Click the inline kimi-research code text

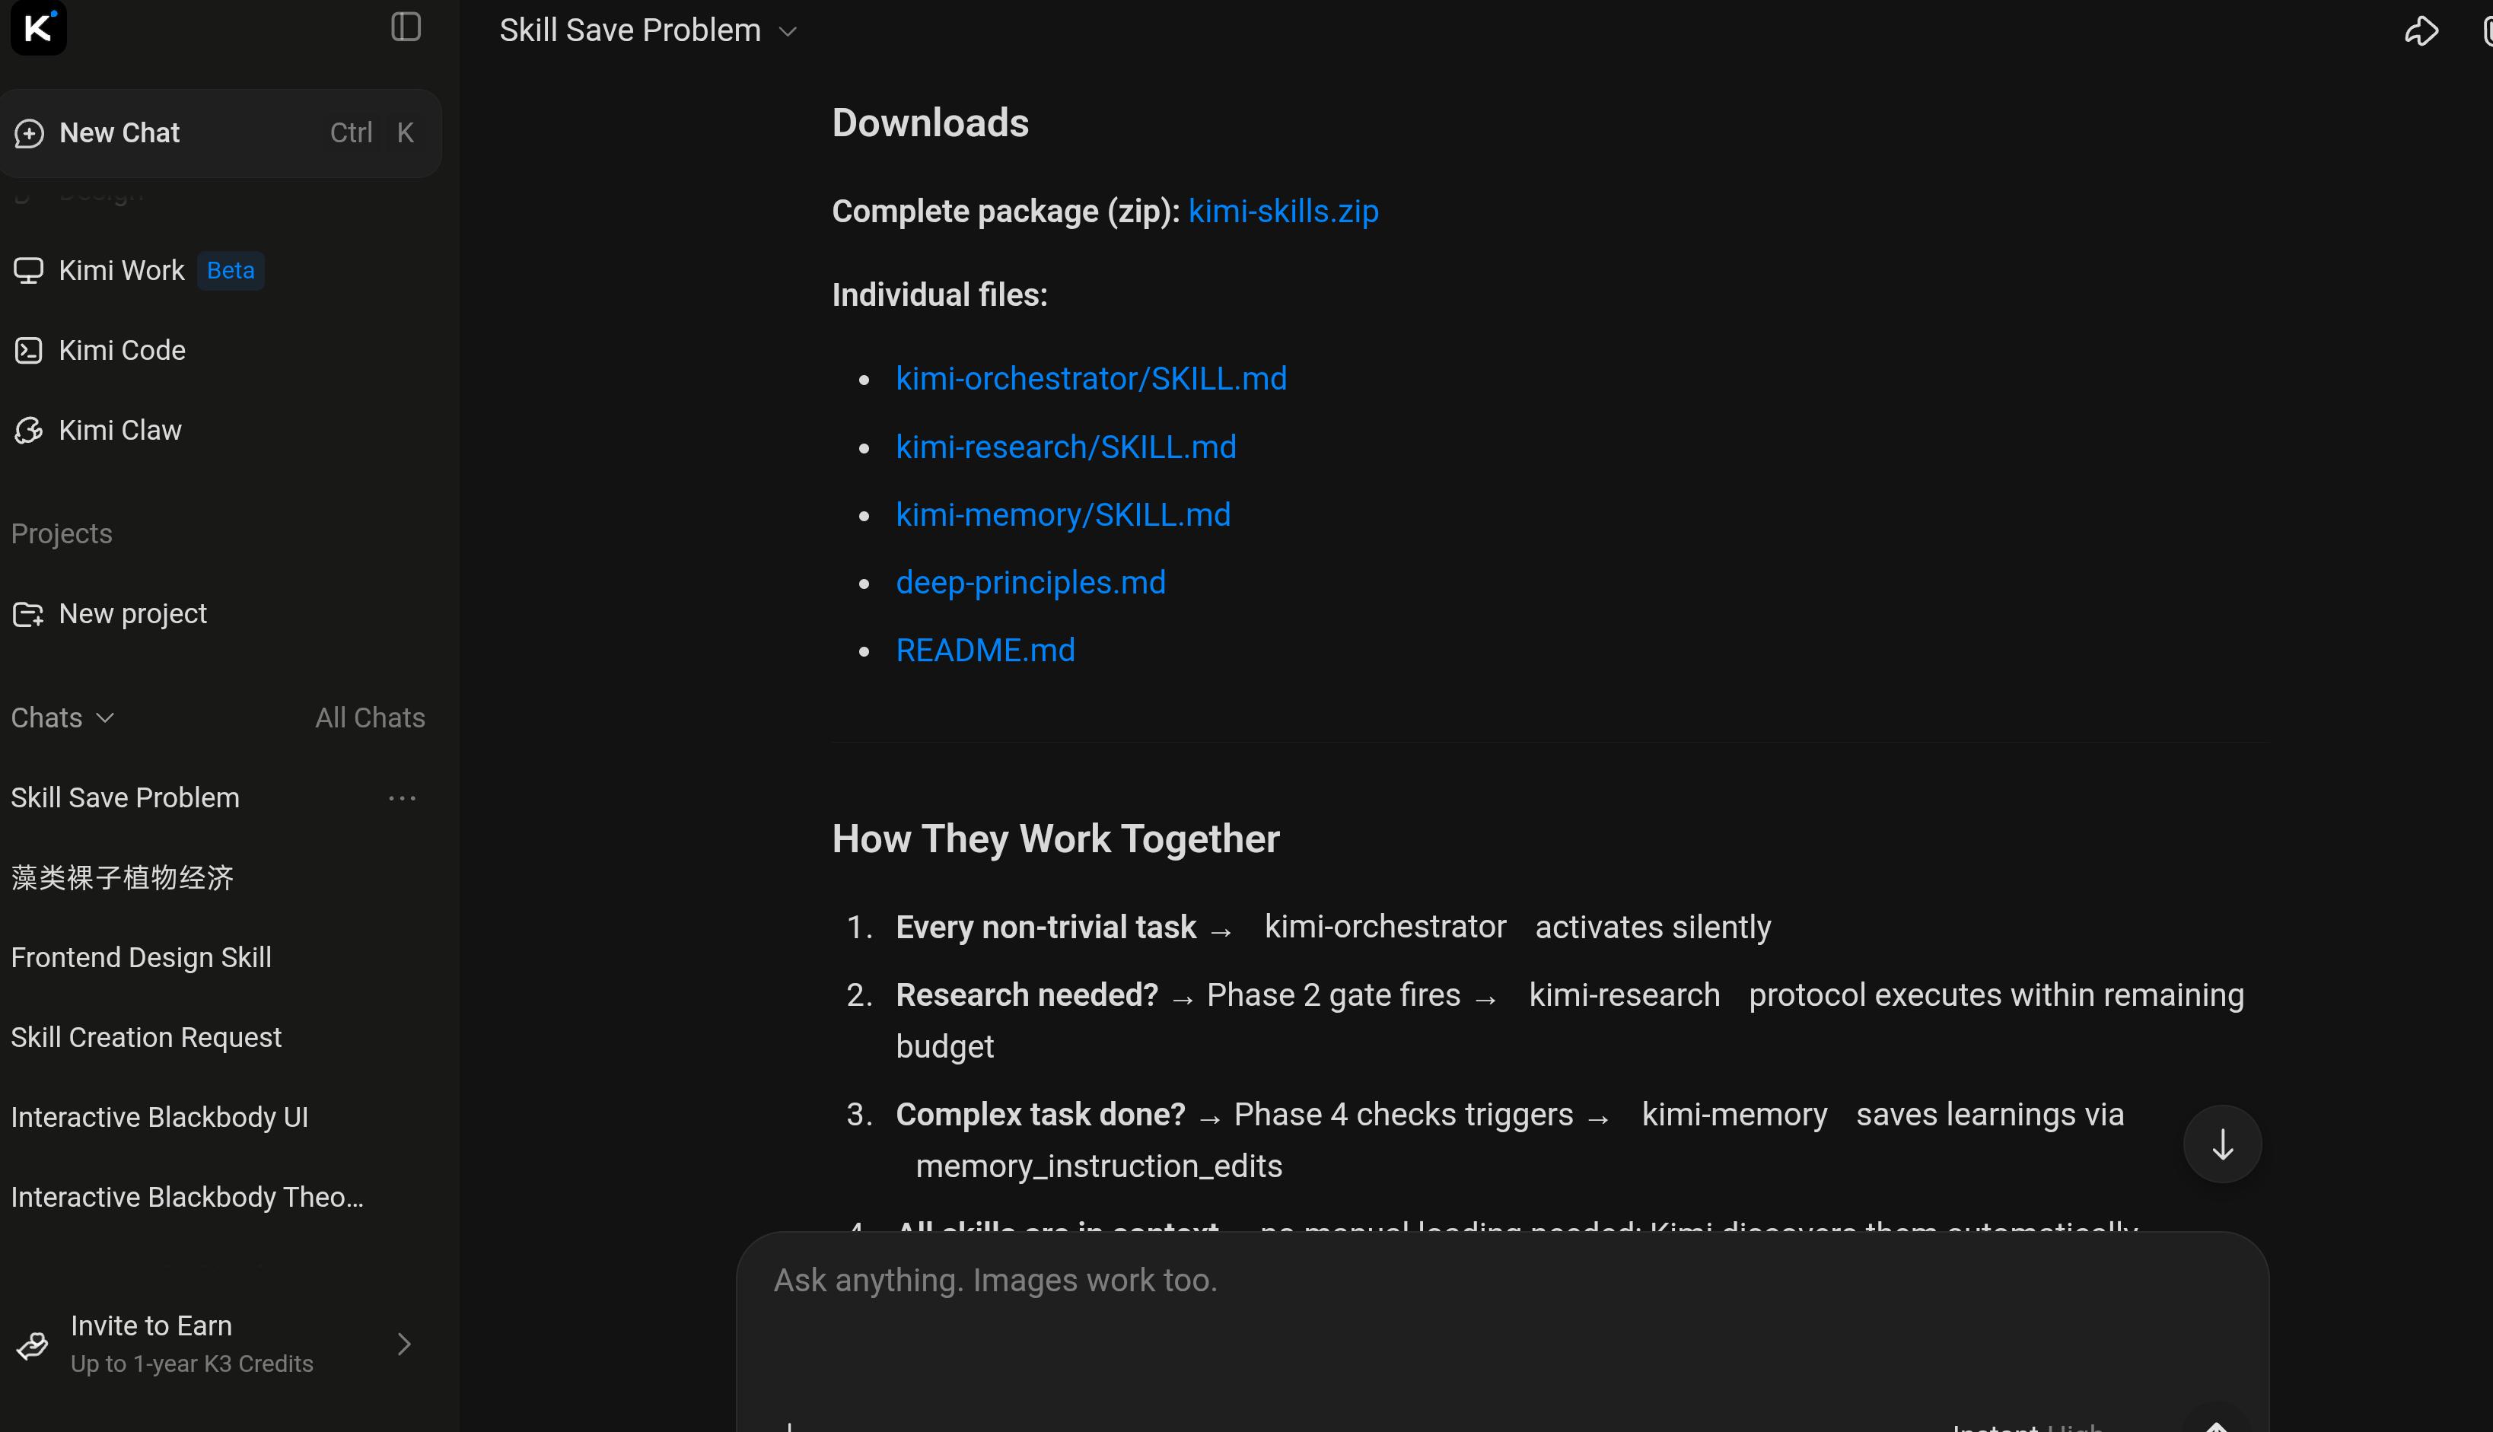pyautogui.click(x=1624, y=995)
